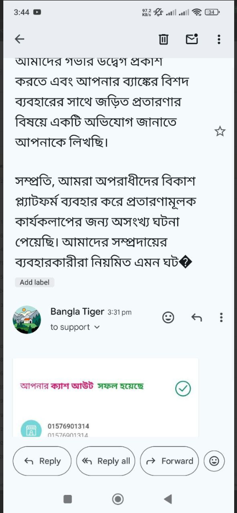
Task: Tap the Android recent apps square button
Action: click(68, 499)
